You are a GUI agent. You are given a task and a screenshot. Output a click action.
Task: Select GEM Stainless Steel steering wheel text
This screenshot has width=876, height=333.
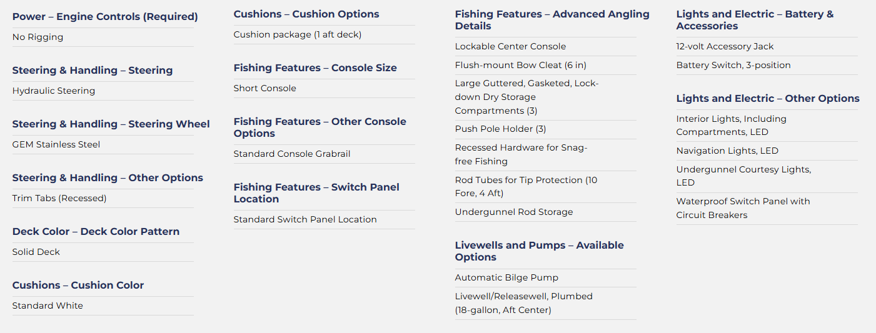[56, 144]
